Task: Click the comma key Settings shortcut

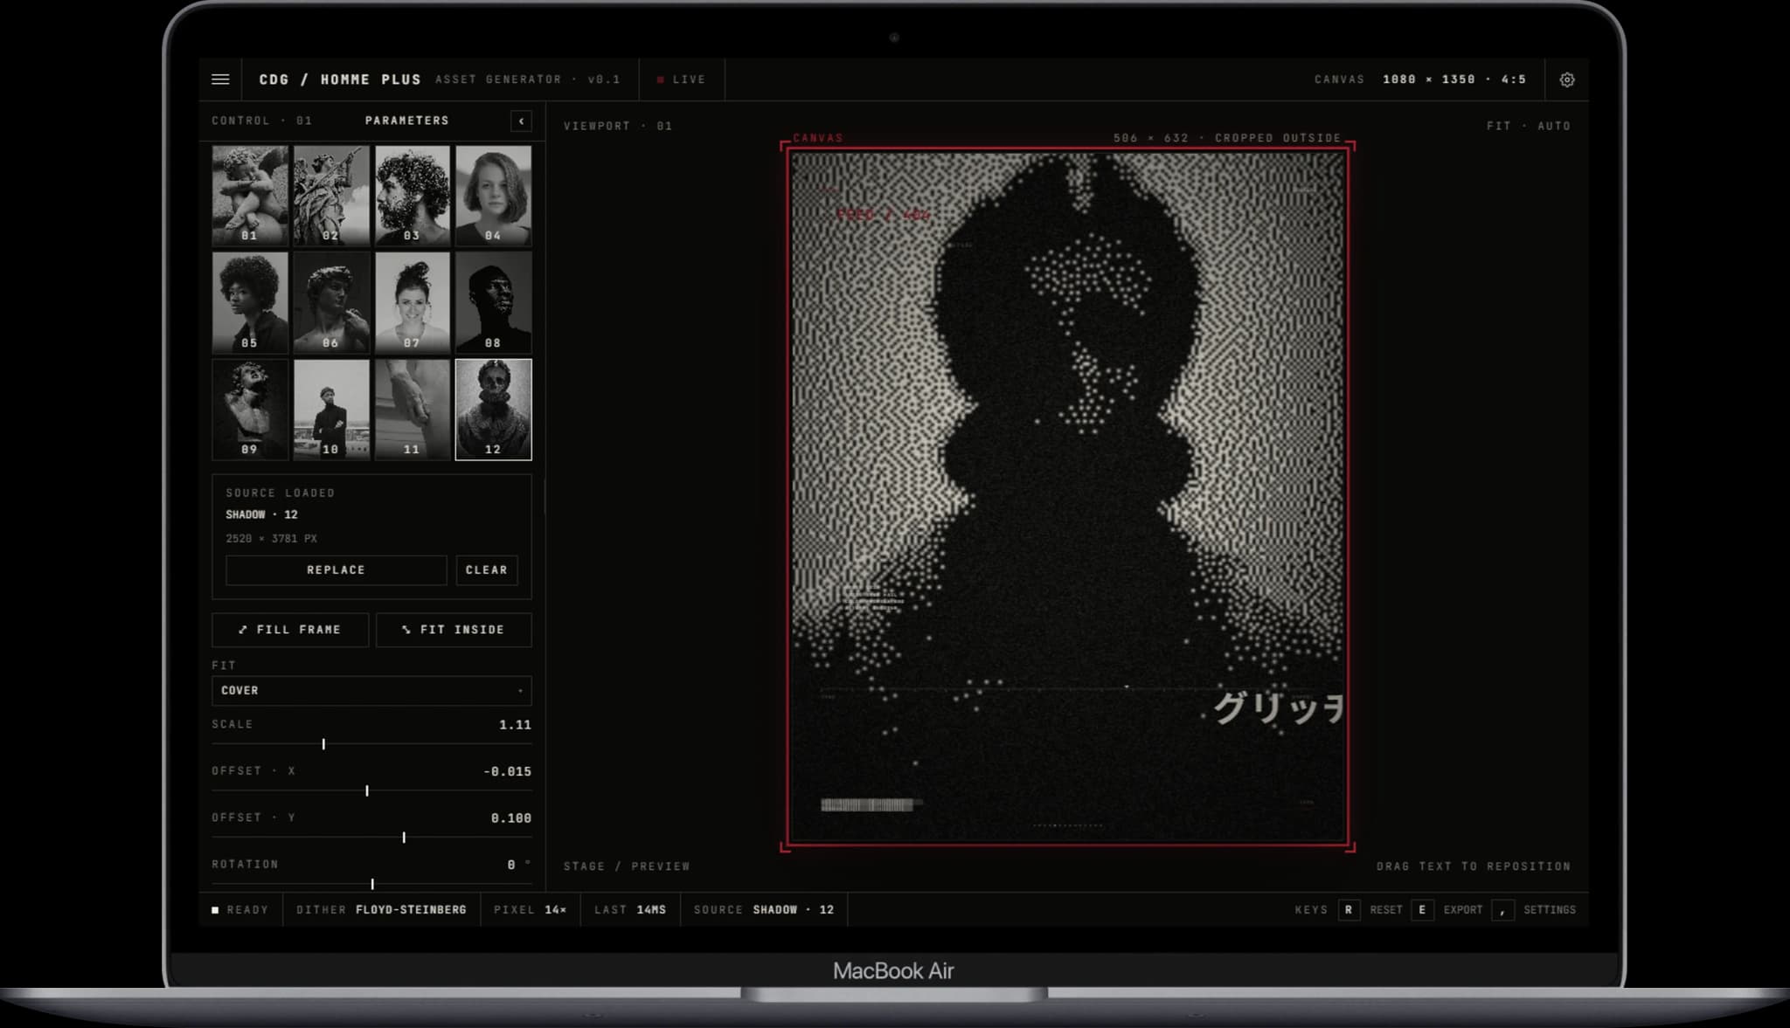Action: (x=1502, y=910)
